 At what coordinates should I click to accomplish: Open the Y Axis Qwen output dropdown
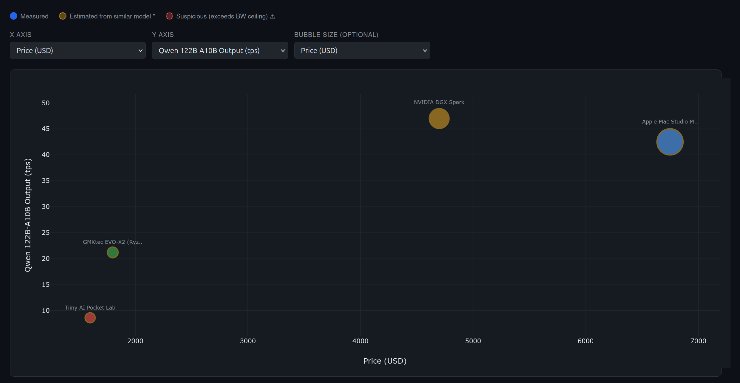(x=220, y=50)
